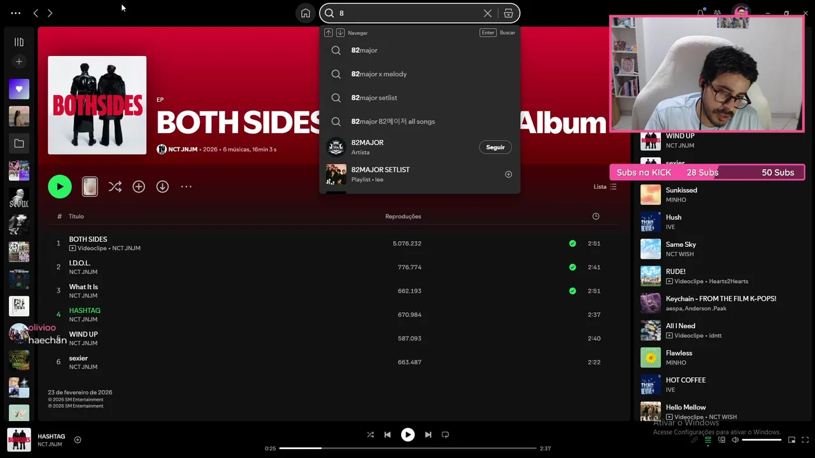The width and height of the screenshot is (815, 458).
Task: Sort by duration clock icon
Action: (x=596, y=216)
